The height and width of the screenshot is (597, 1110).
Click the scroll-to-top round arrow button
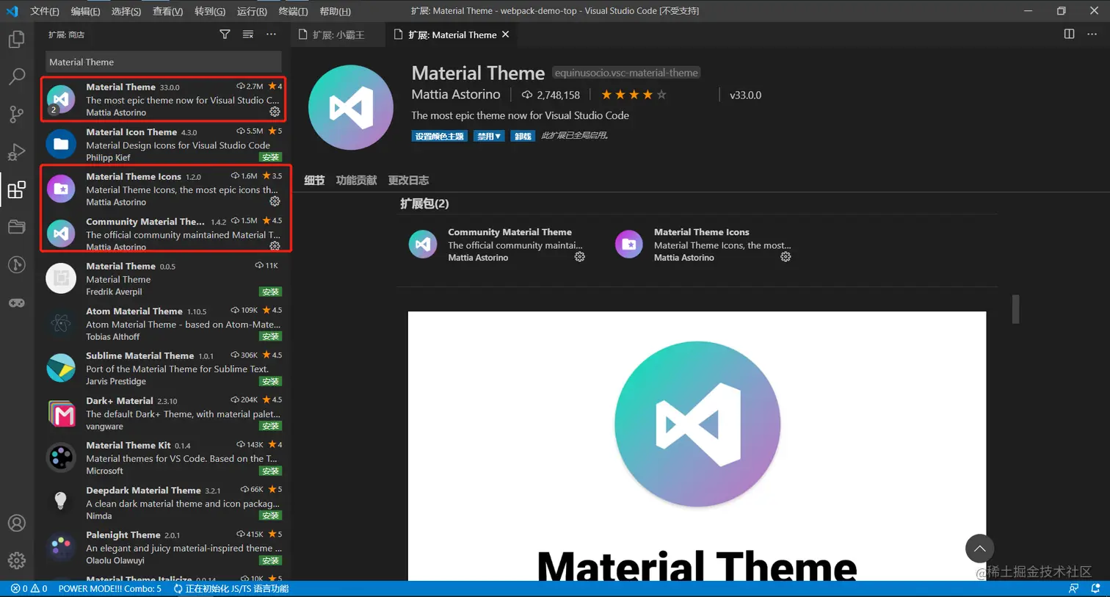click(979, 549)
